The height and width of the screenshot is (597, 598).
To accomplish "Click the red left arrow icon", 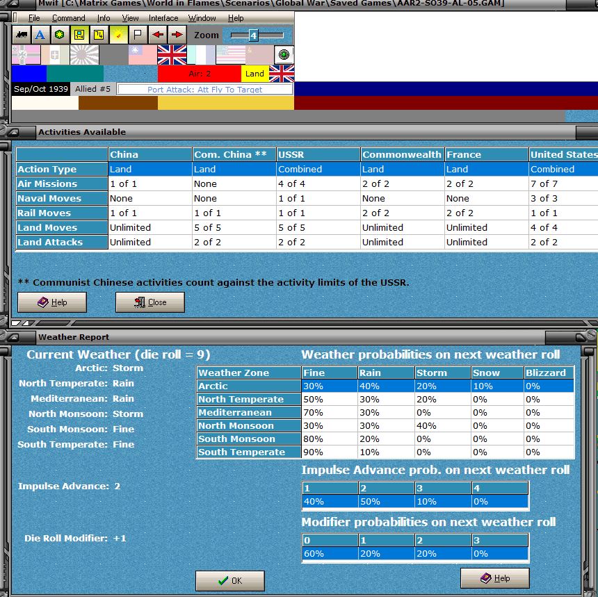I will click(x=158, y=35).
